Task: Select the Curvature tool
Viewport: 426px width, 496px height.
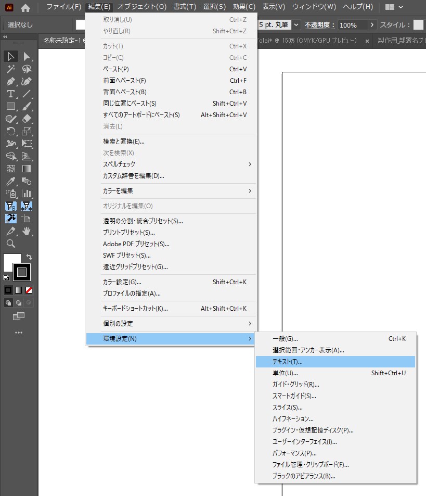Action: pos(27,82)
